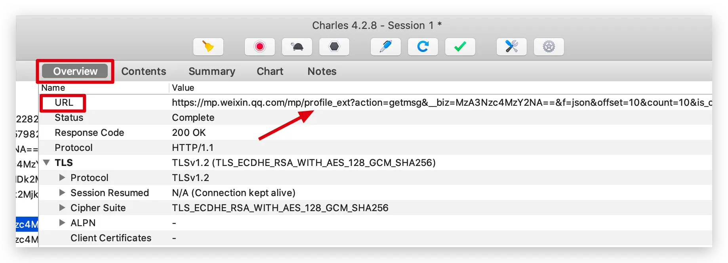The width and height of the screenshot is (728, 263).
Task: Clear the session with the broom icon
Action: coord(208,47)
